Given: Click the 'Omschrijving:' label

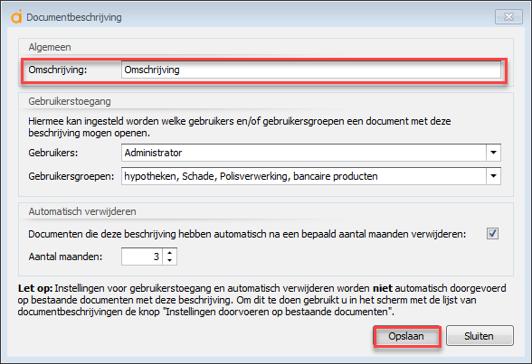Looking at the screenshot, I should click(58, 70).
